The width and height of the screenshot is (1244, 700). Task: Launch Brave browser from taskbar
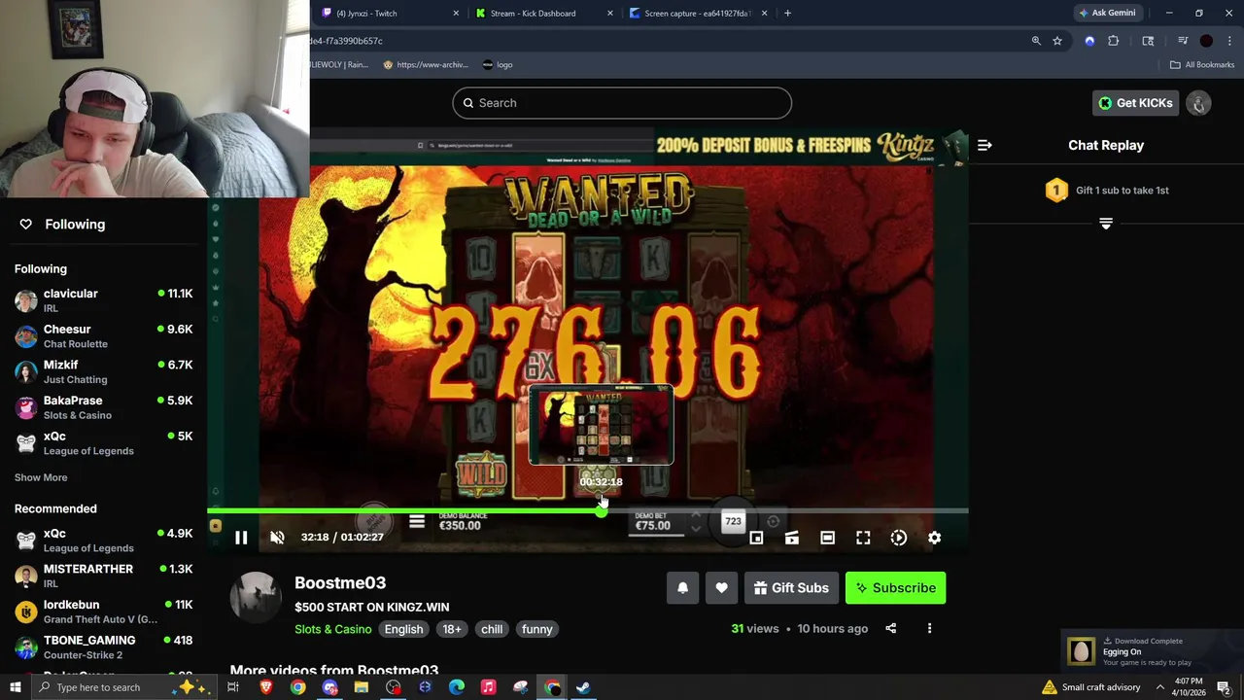click(266, 687)
